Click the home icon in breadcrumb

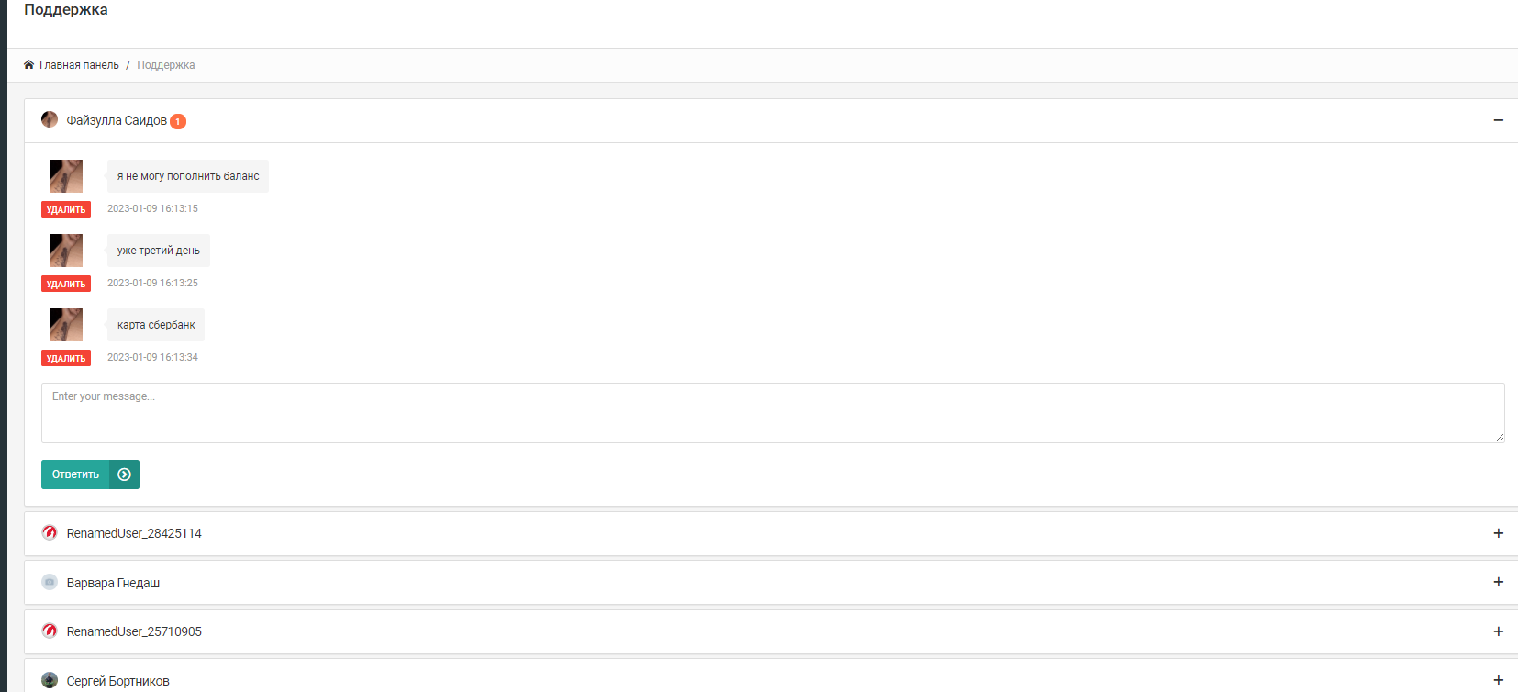[28, 65]
